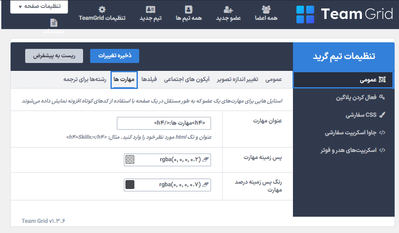Select CSS سفارشی in sidebar
The width and height of the screenshot is (399, 233).
click(x=361, y=115)
